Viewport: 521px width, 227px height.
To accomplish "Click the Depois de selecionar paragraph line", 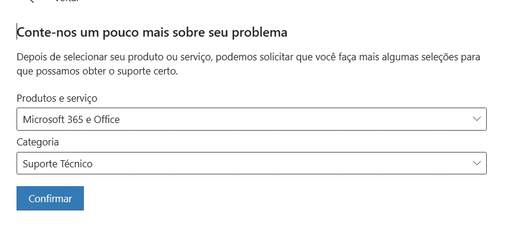I will [x=248, y=57].
